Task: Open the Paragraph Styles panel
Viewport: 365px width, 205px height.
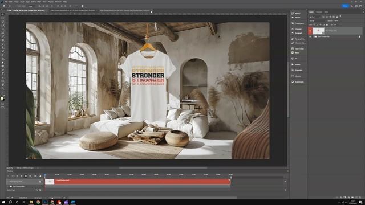Action: click(x=298, y=39)
